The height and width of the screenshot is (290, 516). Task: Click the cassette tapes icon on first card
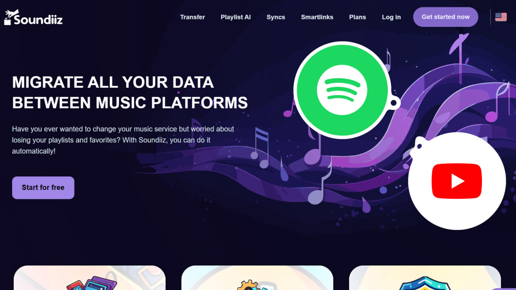91,283
